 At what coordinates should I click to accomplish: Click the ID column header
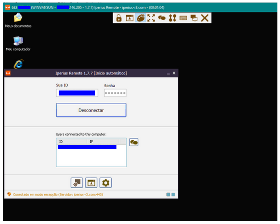tap(72, 141)
